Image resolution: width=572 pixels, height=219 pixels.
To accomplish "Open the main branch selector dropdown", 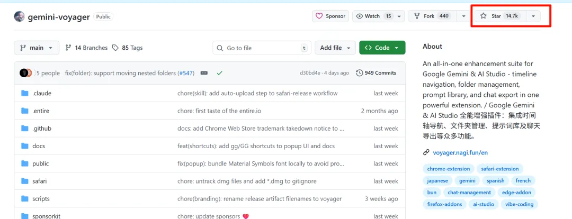I will (x=37, y=48).
